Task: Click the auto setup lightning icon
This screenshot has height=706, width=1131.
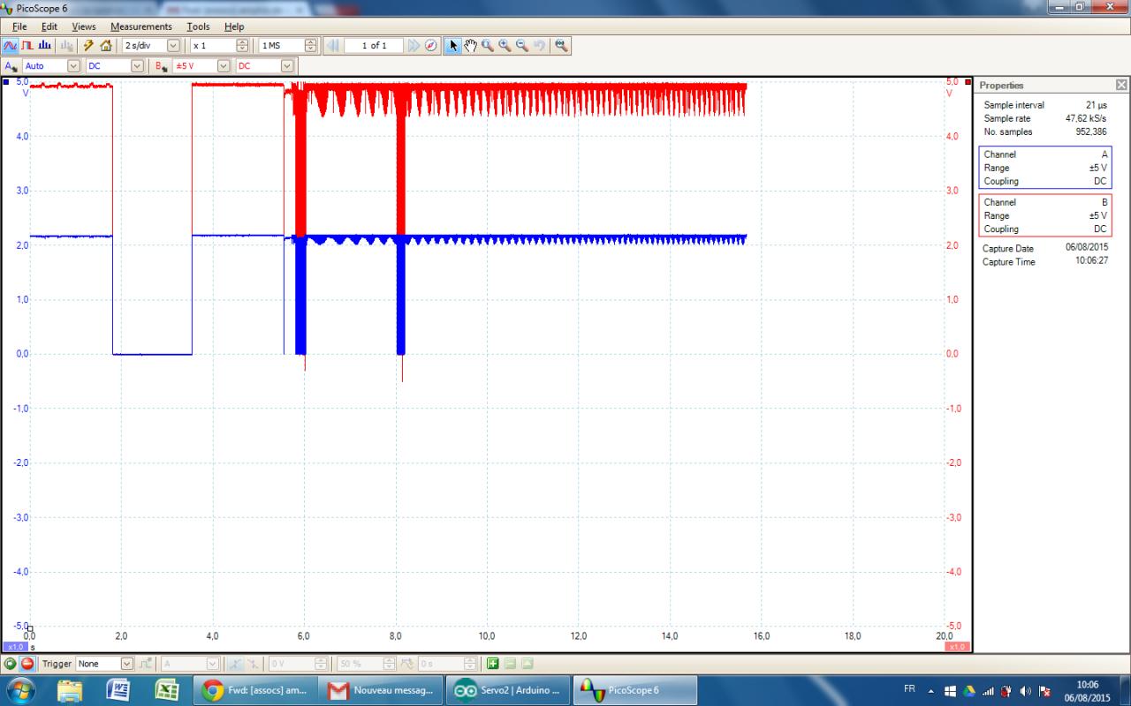Action: [88, 45]
